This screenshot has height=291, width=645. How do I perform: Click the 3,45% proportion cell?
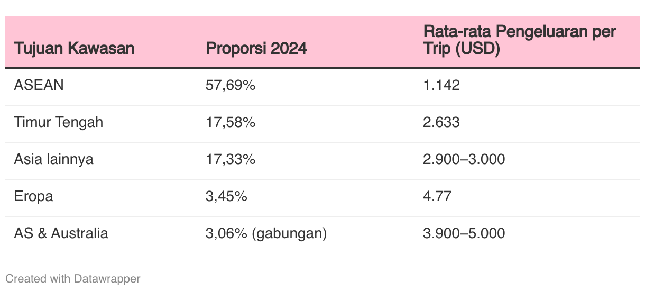[226, 196]
